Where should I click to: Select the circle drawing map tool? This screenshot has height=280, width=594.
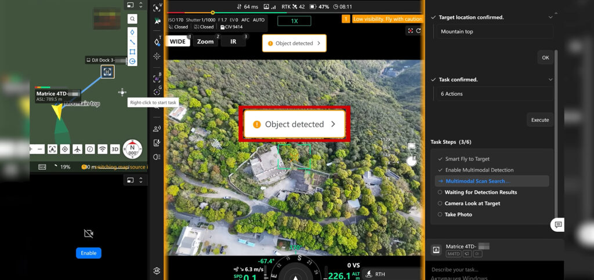pyautogui.click(x=132, y=61)
